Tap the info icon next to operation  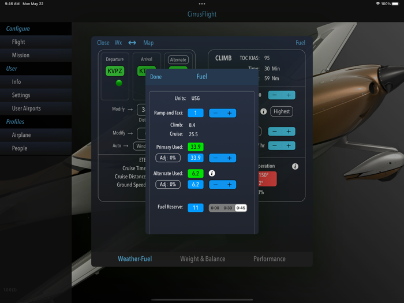295,166
